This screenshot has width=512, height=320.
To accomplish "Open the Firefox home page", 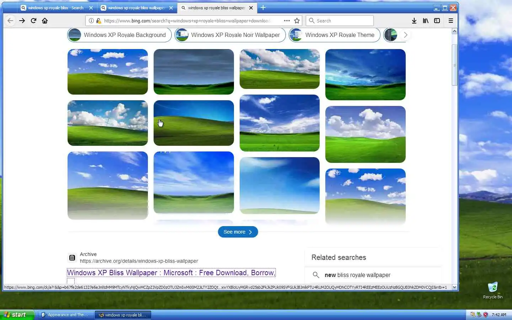I will click(x=45, y=21).
